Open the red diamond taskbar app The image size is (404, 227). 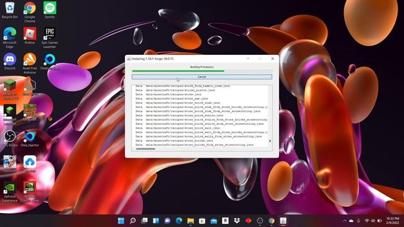(x=248, y=221)
